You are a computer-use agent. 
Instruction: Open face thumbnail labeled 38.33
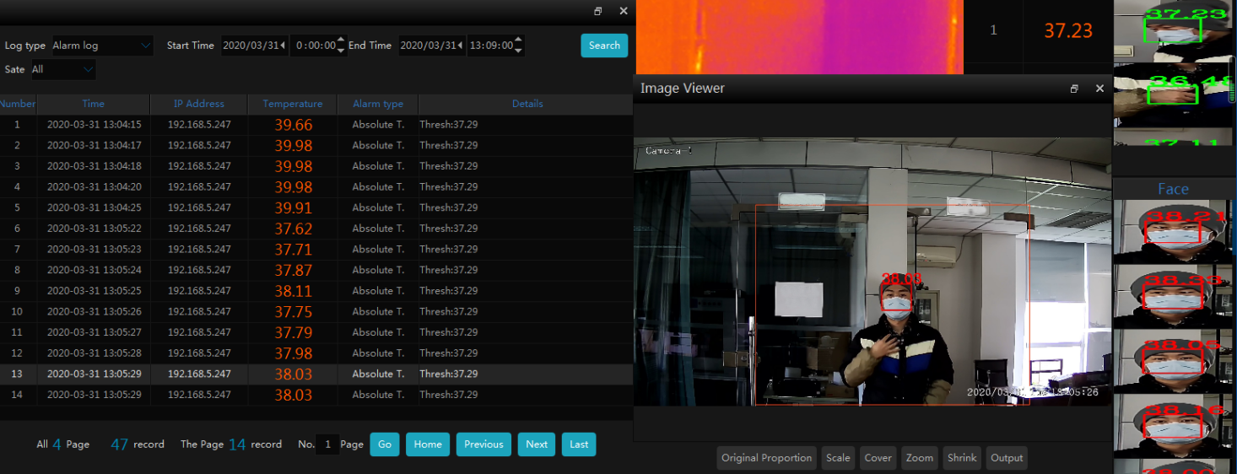pyautogui.click(x=1173, y=296)
